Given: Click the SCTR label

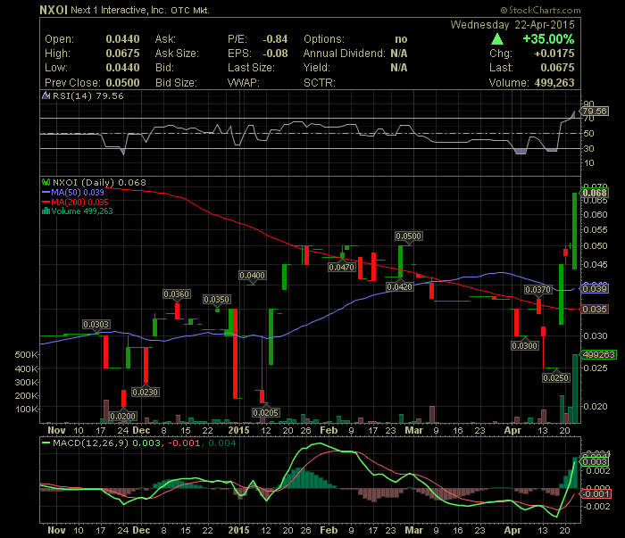Looking at the screenshot, I should pyautogui.click(x=320, y=83).
